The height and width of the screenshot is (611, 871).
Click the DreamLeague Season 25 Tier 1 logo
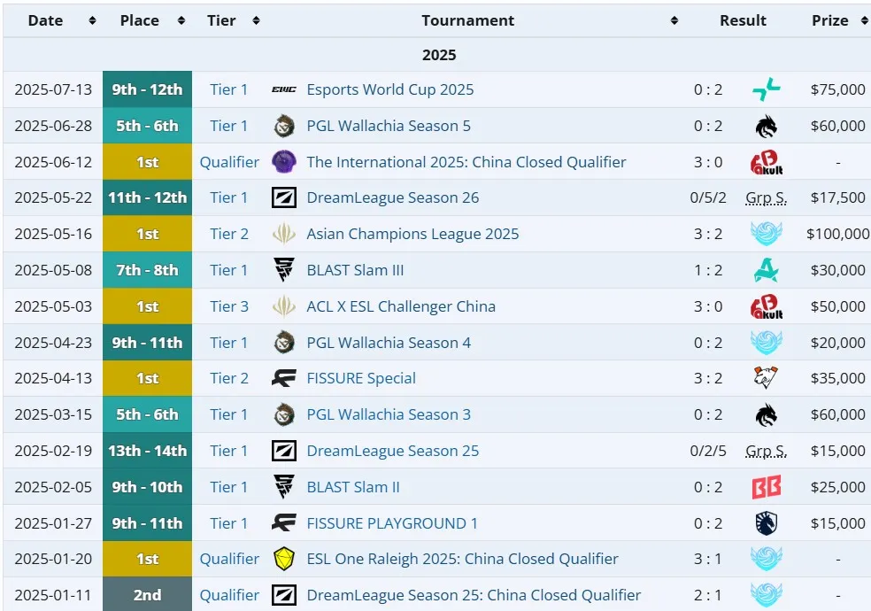tap(284, 451)
